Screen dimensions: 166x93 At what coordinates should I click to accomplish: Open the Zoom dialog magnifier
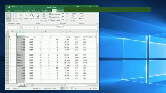32,17
